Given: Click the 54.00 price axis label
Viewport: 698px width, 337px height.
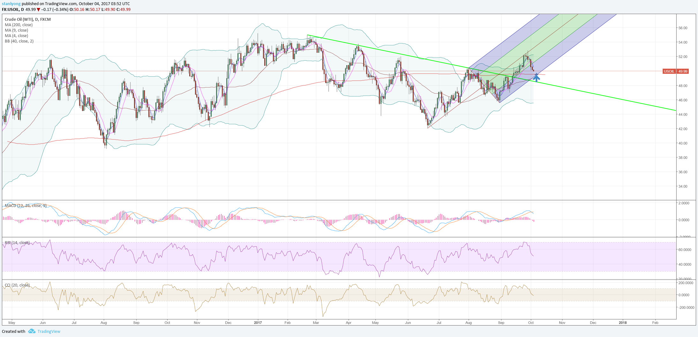Looking at the screenshot, I should pos(683,42).
